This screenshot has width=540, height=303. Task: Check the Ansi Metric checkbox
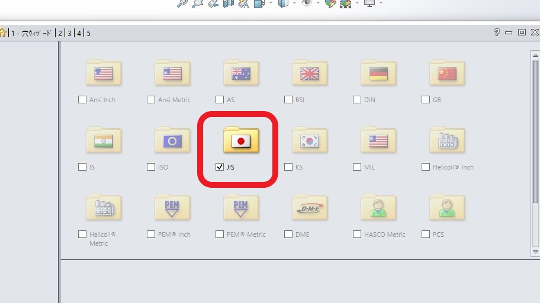point(151,100)
